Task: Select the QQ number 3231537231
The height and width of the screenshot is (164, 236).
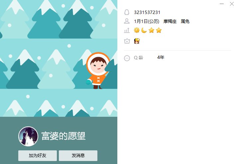Action: tap(147, 12)
